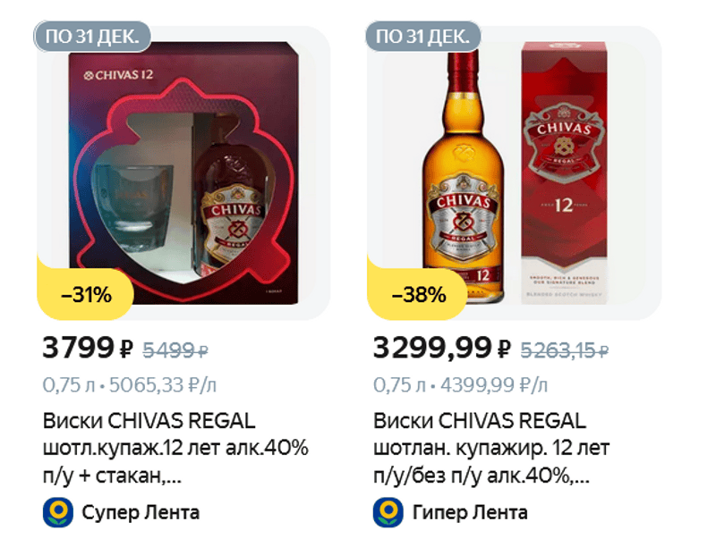This screenshot has width=716, height=547.
Task: Click the 0,75 л • 4399,99 ₽/л info
Action: (460, 385)
